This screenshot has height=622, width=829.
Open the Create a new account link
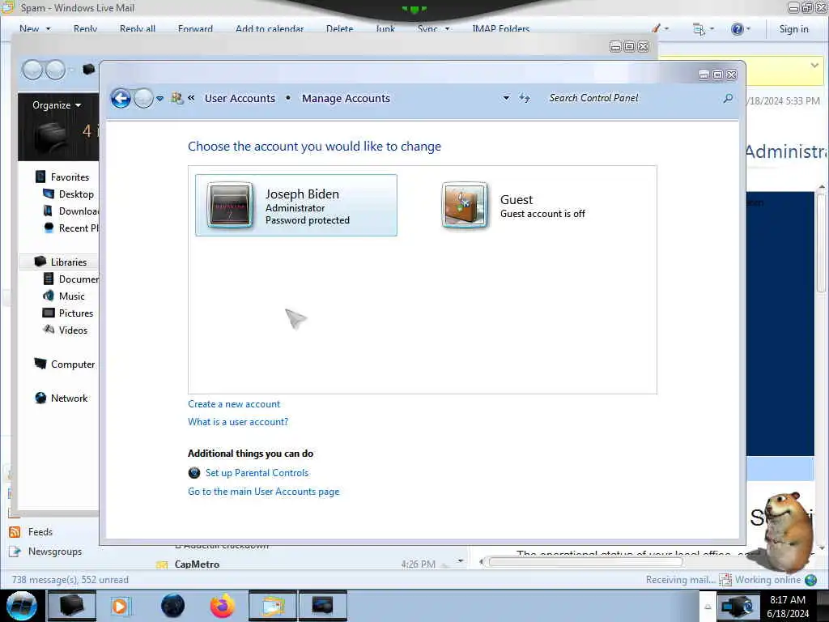[234, 404]
